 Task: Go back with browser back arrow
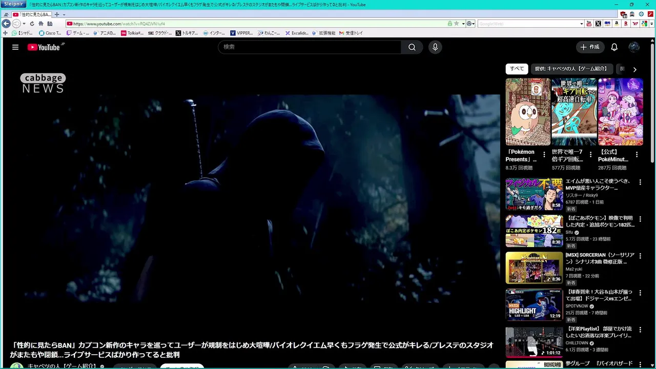tap(6, 24)
